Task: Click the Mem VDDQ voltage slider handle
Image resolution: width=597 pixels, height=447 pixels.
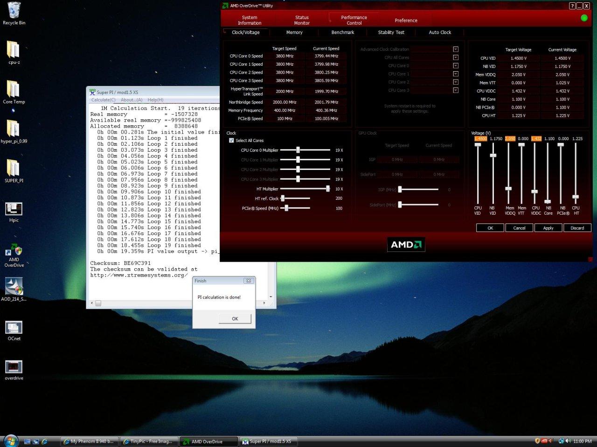Action: (508, 189)
